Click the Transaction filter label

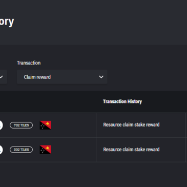[x=29, y=63]
